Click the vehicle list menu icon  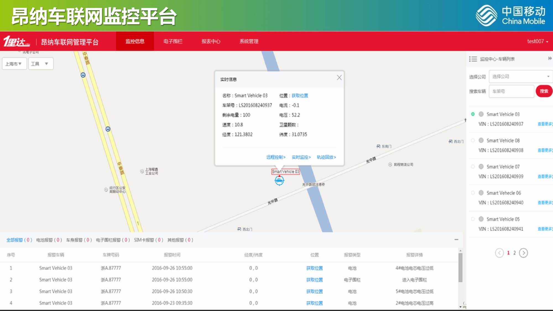pyautogui.click(x=473, y=59)
